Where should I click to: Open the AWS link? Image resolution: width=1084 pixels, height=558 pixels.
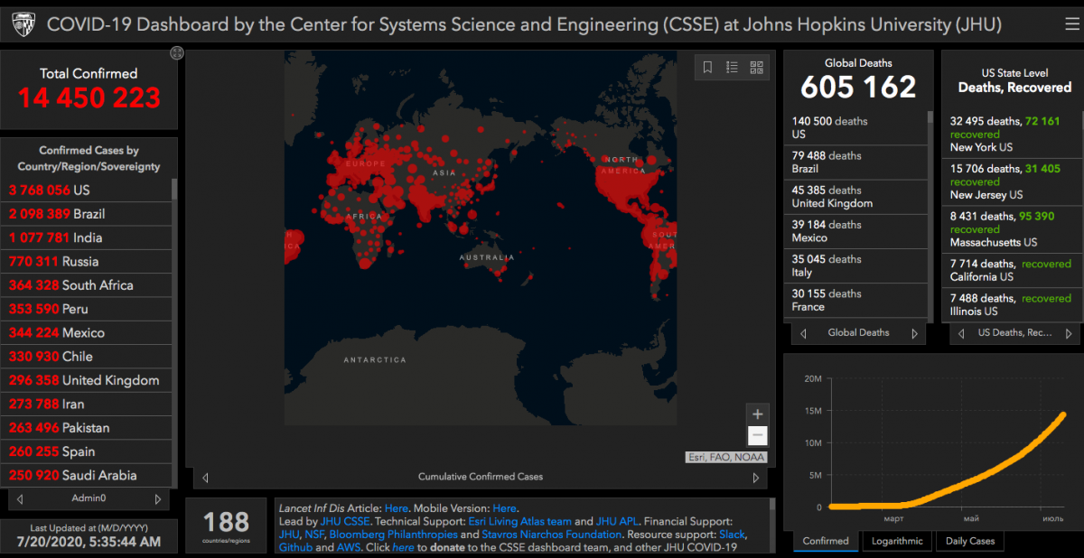349,547
